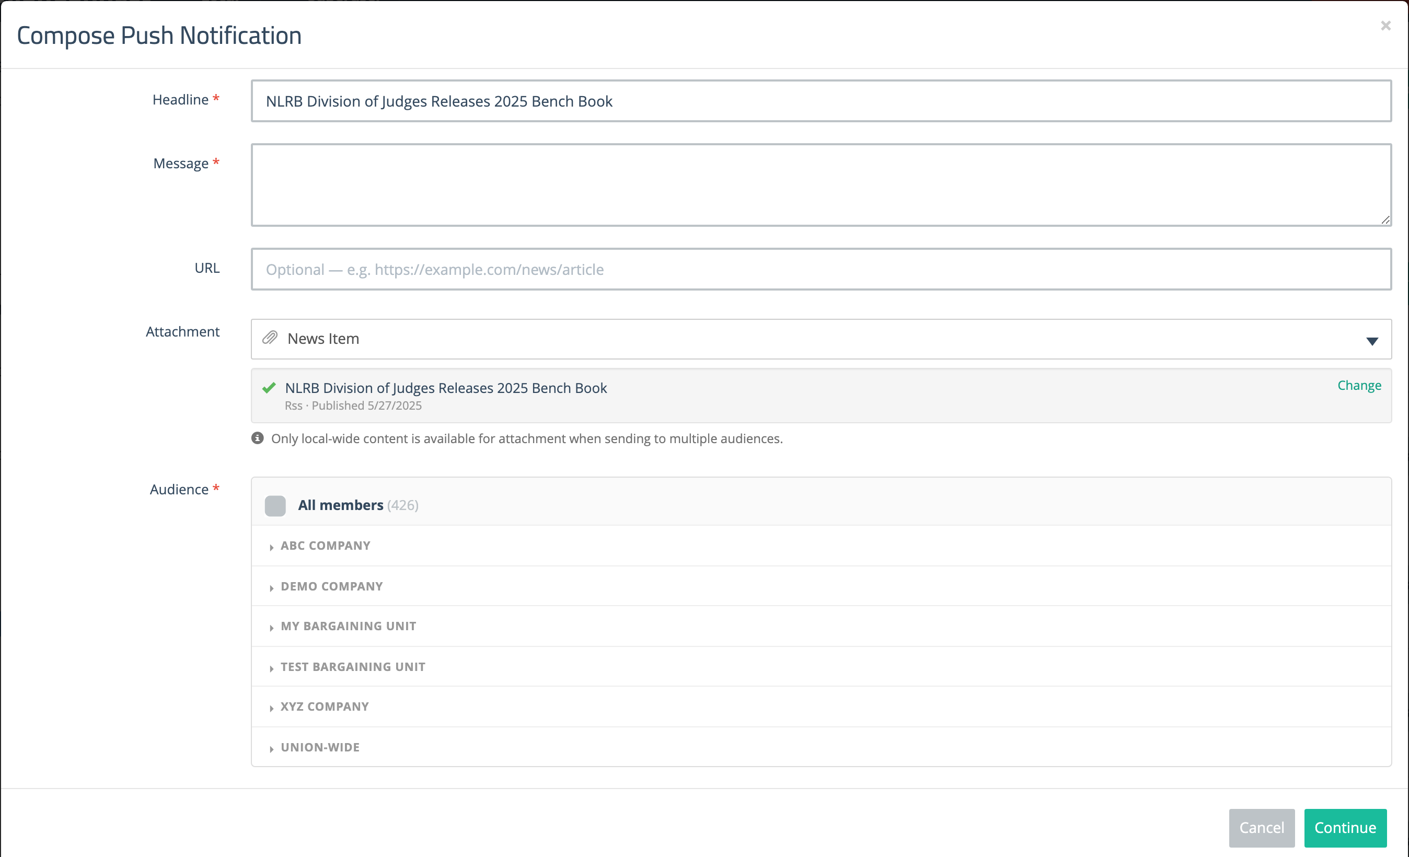The height and width of the screenshot is (857, 1409).
Task: Click the Change link for attachment
Action: (x=1359, y=385)
